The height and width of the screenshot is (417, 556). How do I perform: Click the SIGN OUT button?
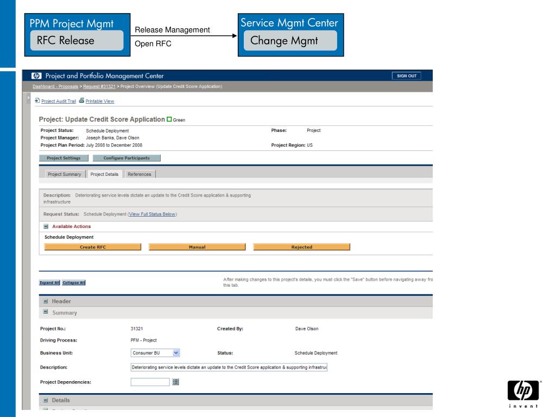pyautogui.click(x=406, y=76)
